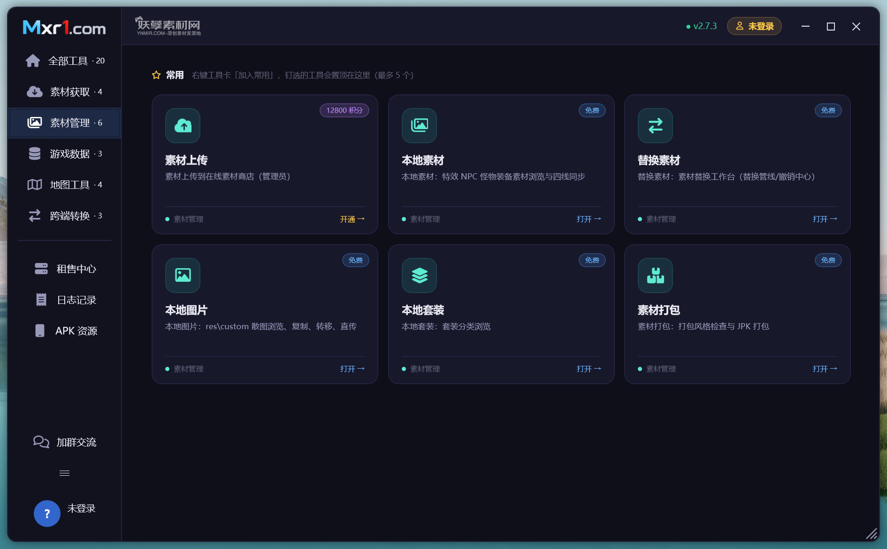The width and height of the screenshot is (887, 549).
Task: Click the swap arrows icon for 跨端转换
Action: point(34,216)
